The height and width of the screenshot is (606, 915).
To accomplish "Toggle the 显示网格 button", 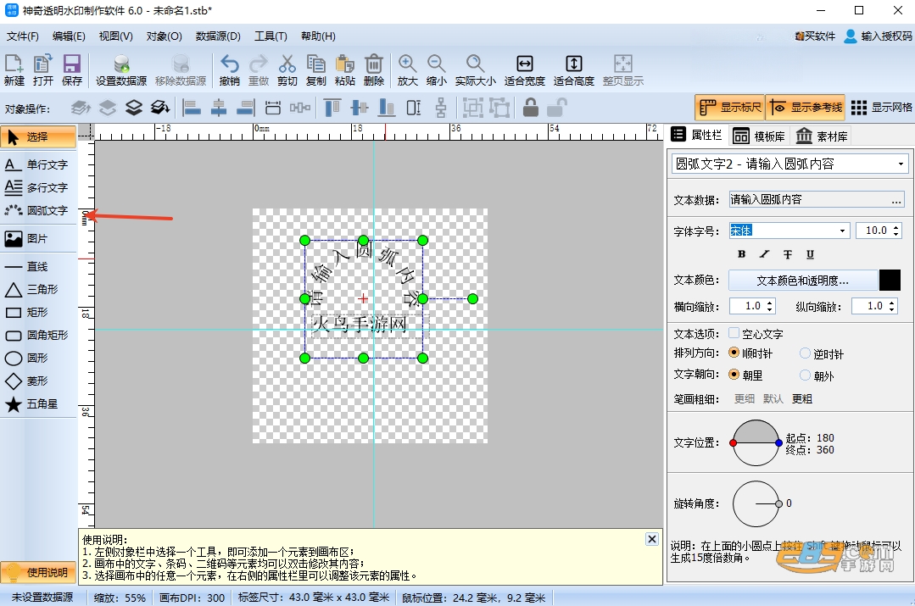I will pyautogui.click(x=880, y=108).
